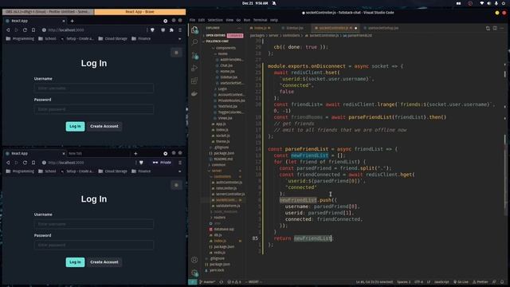510x287 pixels.
Task: Open the Selection menu in VS Code
Action: pyautogui.click(x=215, y=20)
